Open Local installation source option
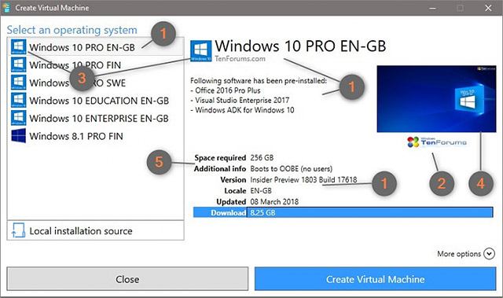503x298 pixels. pyautogui.click(x=96, y=230)
